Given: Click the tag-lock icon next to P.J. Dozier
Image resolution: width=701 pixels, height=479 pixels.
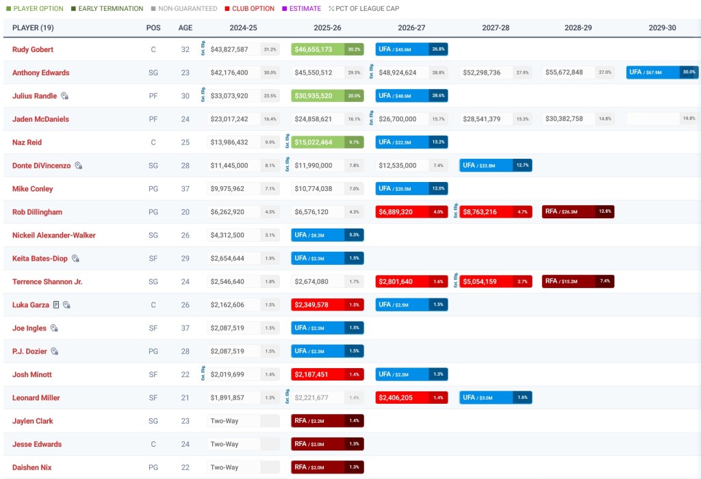Looking at the screenshot, I should [x=54, y=352].
